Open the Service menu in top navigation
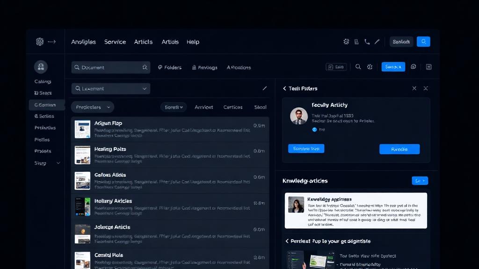Screen dimensions: 479x269 (x=115, y=42)
